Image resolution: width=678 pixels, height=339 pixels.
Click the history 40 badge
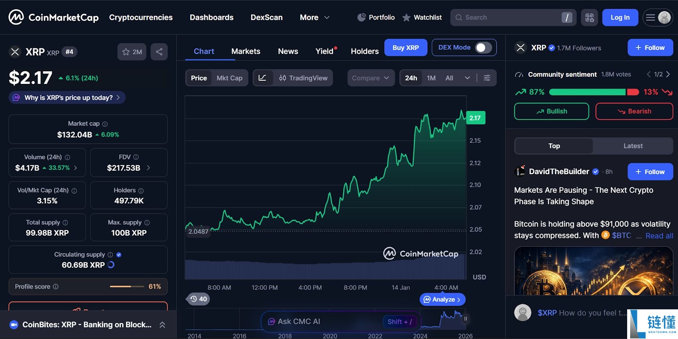click(x=198, y=299)
